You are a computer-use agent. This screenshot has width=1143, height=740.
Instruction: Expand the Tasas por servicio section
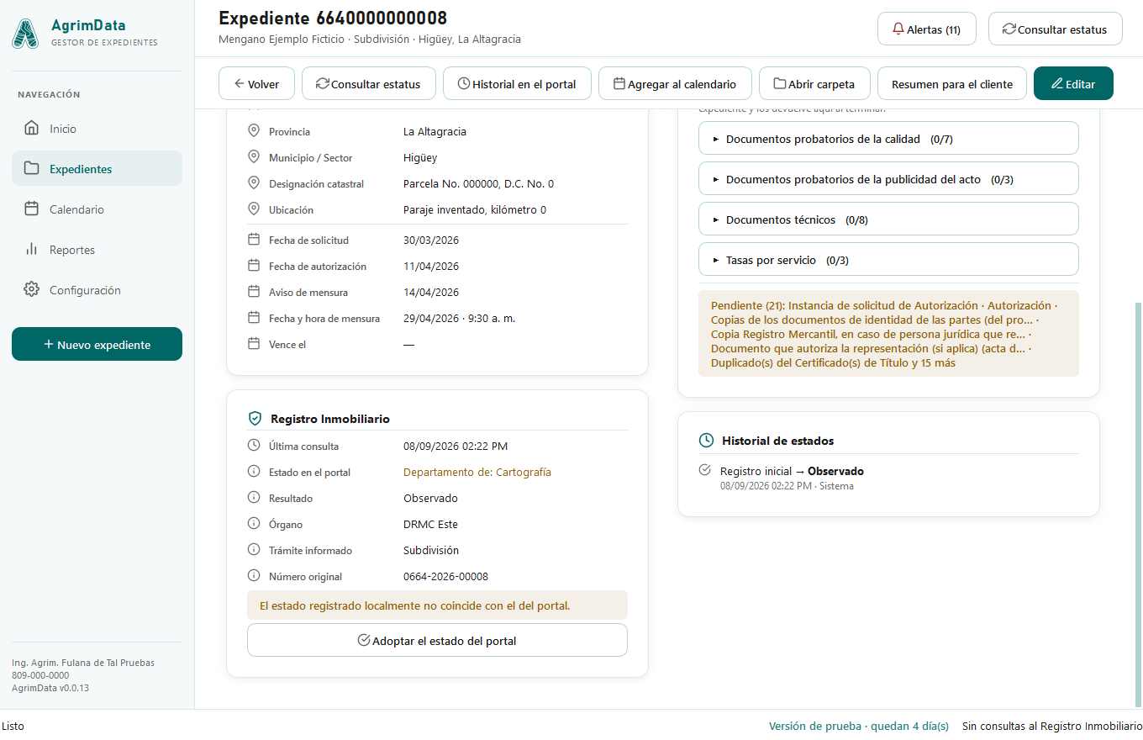[x=888, y=260]
